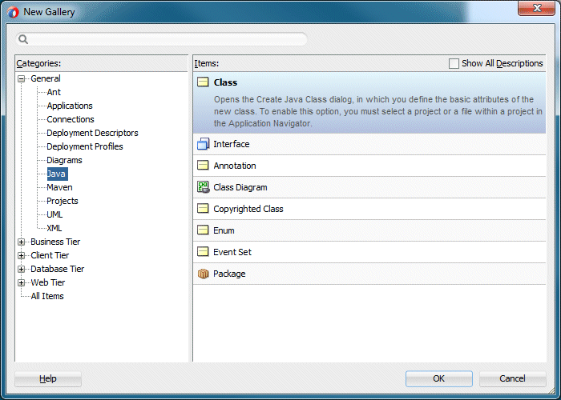This screenshot has height=400, width=561.
Task: Select the Enum item
Action: (x=369, y=230)
